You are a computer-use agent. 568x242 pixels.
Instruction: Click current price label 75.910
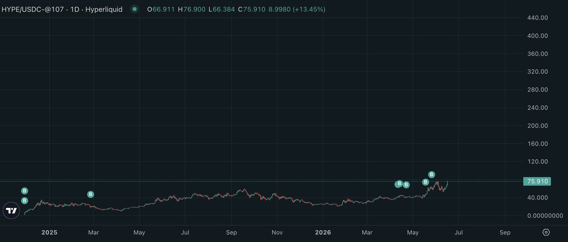pyautogui.click(x=537, y=181)
